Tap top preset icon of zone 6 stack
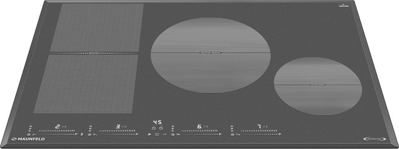 (173, 126)
